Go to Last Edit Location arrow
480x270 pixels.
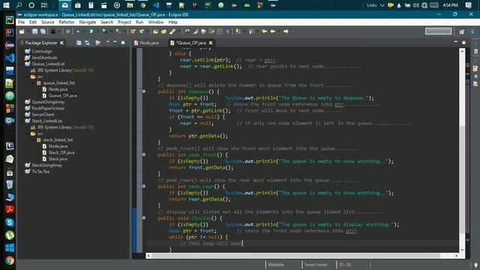tap(265, 31)
